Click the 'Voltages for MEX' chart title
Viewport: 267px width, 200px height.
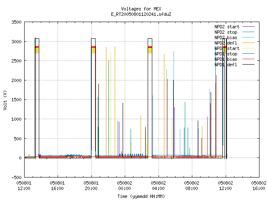(x=141, y=9)
